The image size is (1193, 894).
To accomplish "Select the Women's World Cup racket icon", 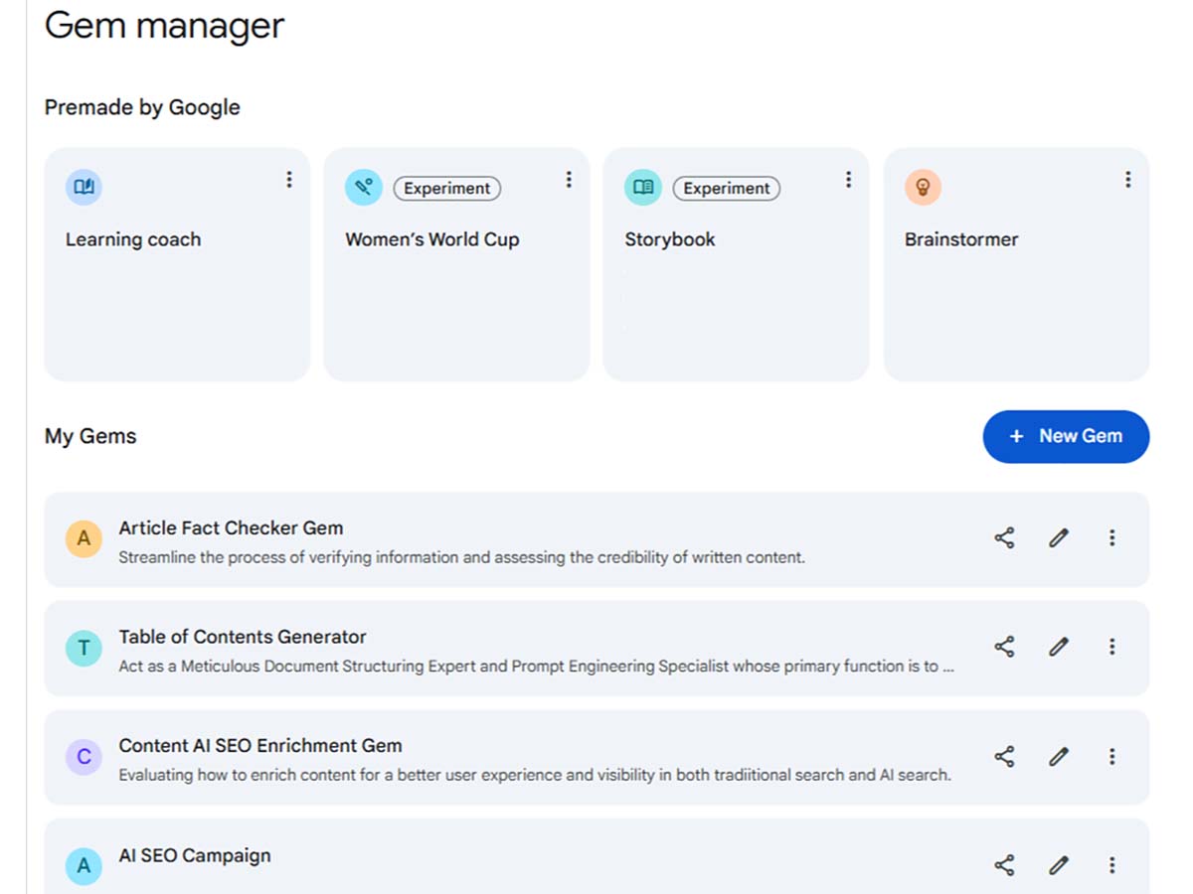I will pyautogui.click(x=363, y=186).
